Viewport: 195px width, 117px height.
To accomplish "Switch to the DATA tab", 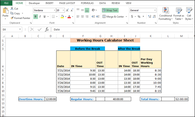I will pos(102,3).
